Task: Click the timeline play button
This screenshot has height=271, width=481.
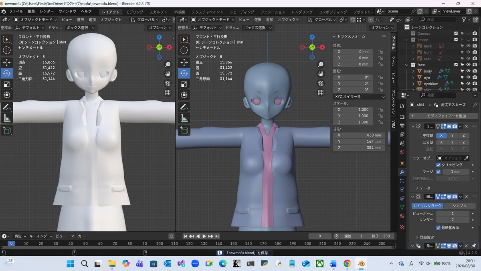Action: pos(204,236)
